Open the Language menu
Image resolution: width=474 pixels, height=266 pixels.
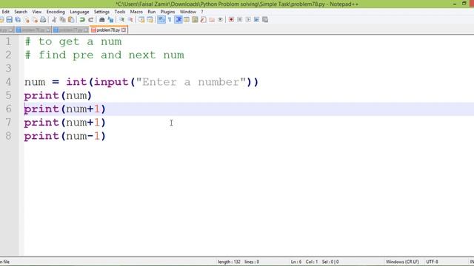[x=79, y=12]
